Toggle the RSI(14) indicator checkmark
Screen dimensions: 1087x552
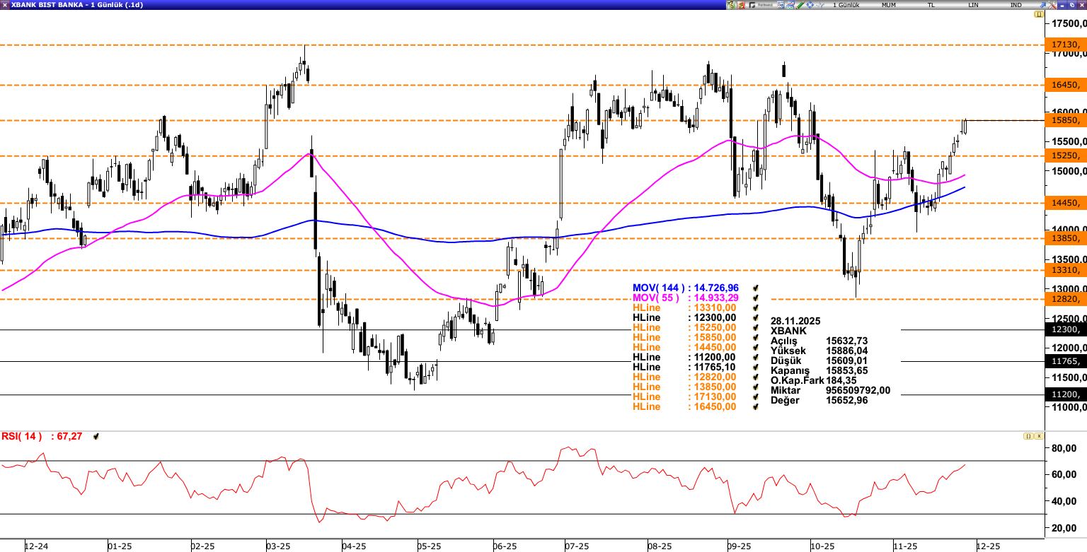click(96, 437)
